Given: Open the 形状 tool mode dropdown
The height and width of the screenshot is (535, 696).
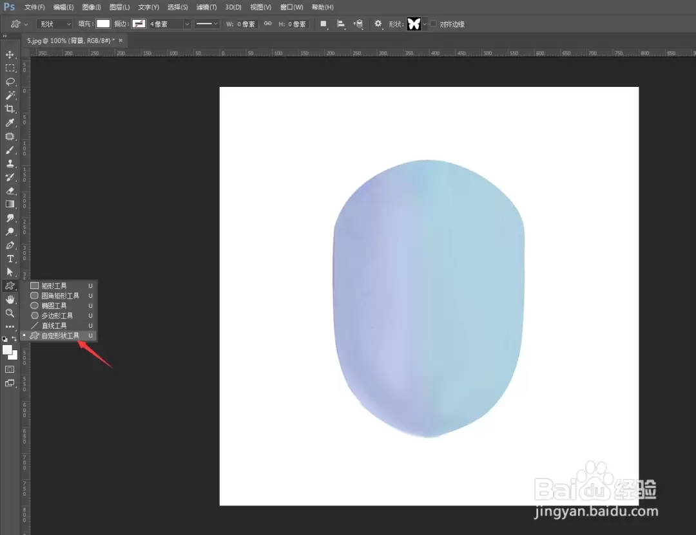Looking at the screenshot, I should click(x=54, y=24).
